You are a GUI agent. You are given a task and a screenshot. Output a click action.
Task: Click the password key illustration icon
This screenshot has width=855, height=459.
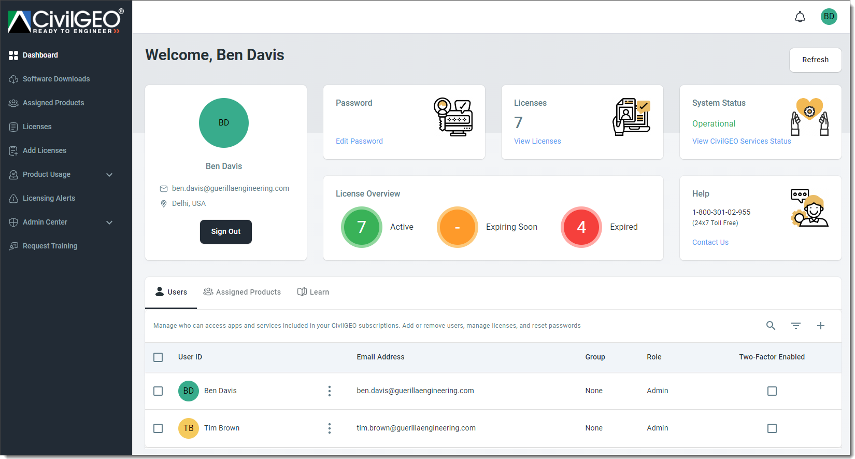click(453, 117)
